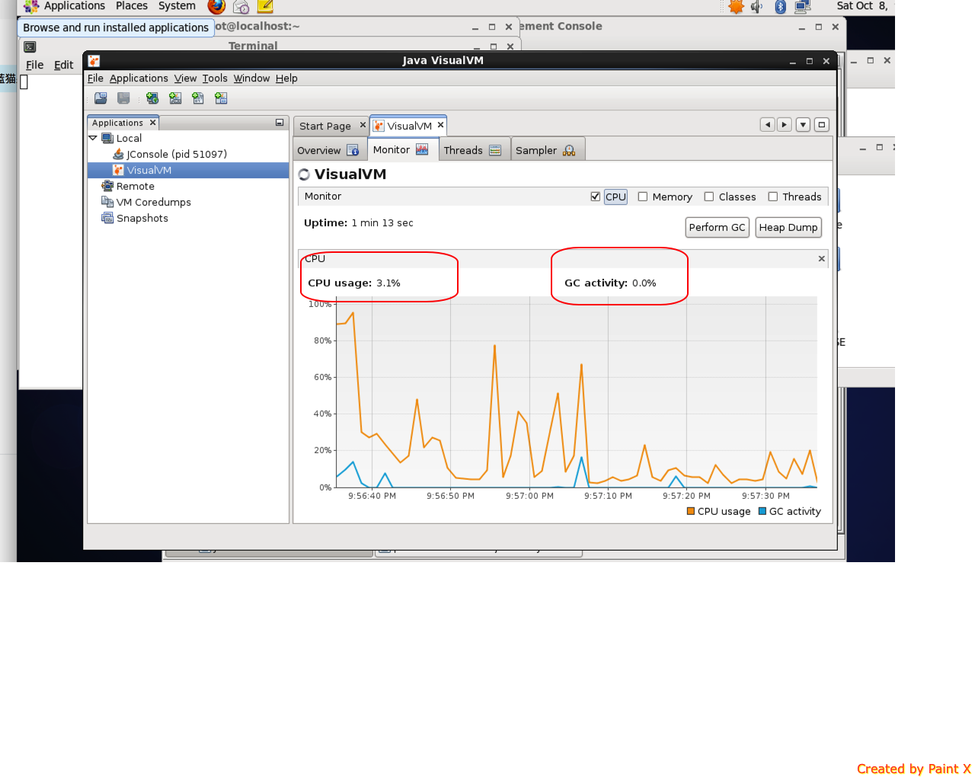
Task: Click the date and time in top panel
Action: click(x=862, y=6)
